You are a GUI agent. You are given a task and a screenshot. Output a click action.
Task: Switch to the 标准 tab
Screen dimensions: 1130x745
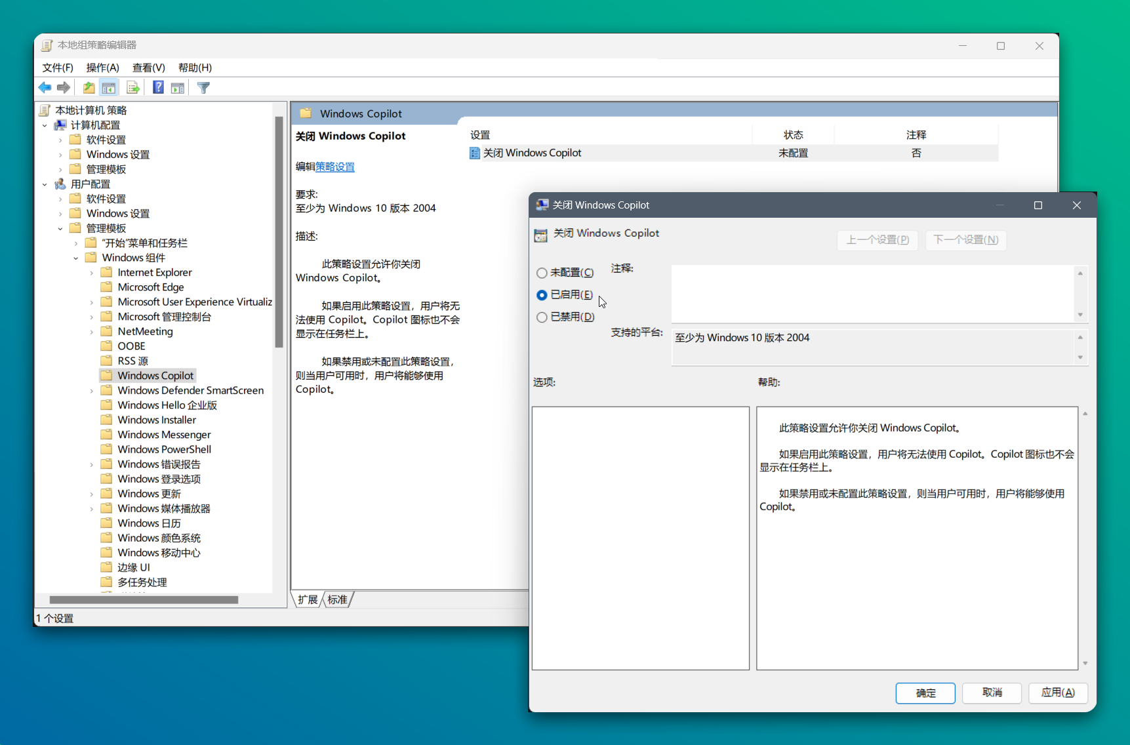pos(338,599)
